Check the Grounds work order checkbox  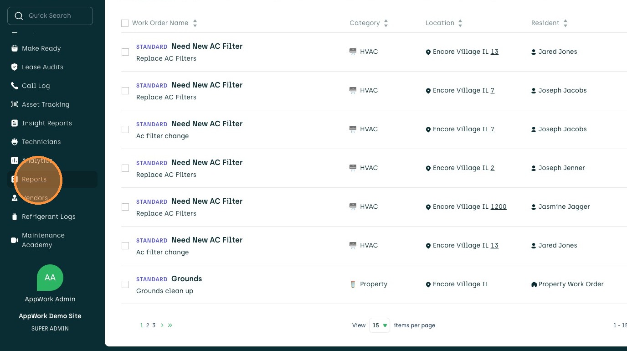125,284
